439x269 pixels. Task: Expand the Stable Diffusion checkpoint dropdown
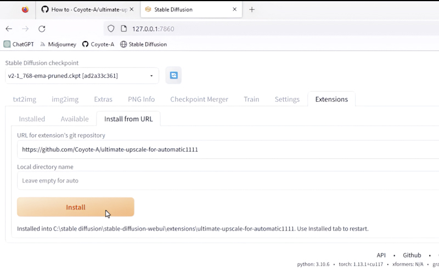(x=82, y=76)
